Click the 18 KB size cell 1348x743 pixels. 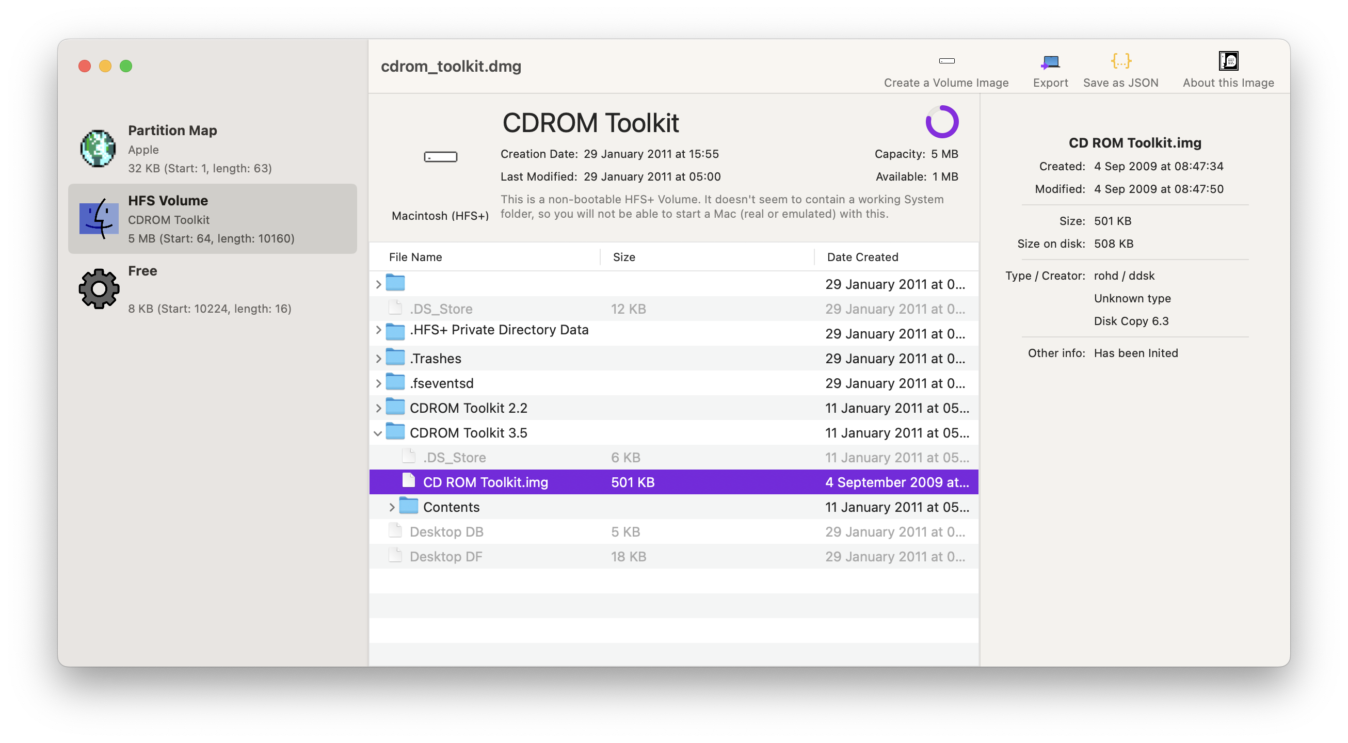pyautogui.click(x=629, y=556)
